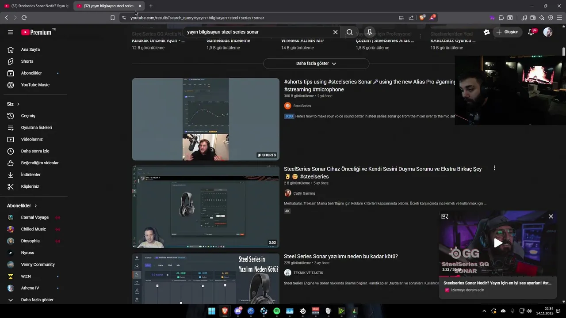Open YouTube notifications bell
The height and width of the screenshot is (318, 566).
(x=532, y=32)
